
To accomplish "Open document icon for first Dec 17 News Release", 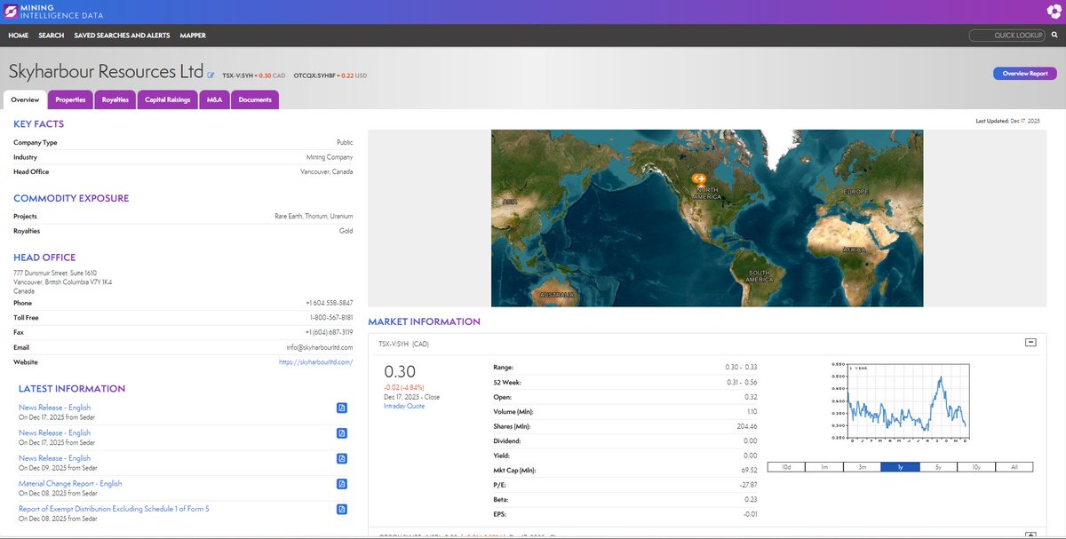I will click(341, 408).
